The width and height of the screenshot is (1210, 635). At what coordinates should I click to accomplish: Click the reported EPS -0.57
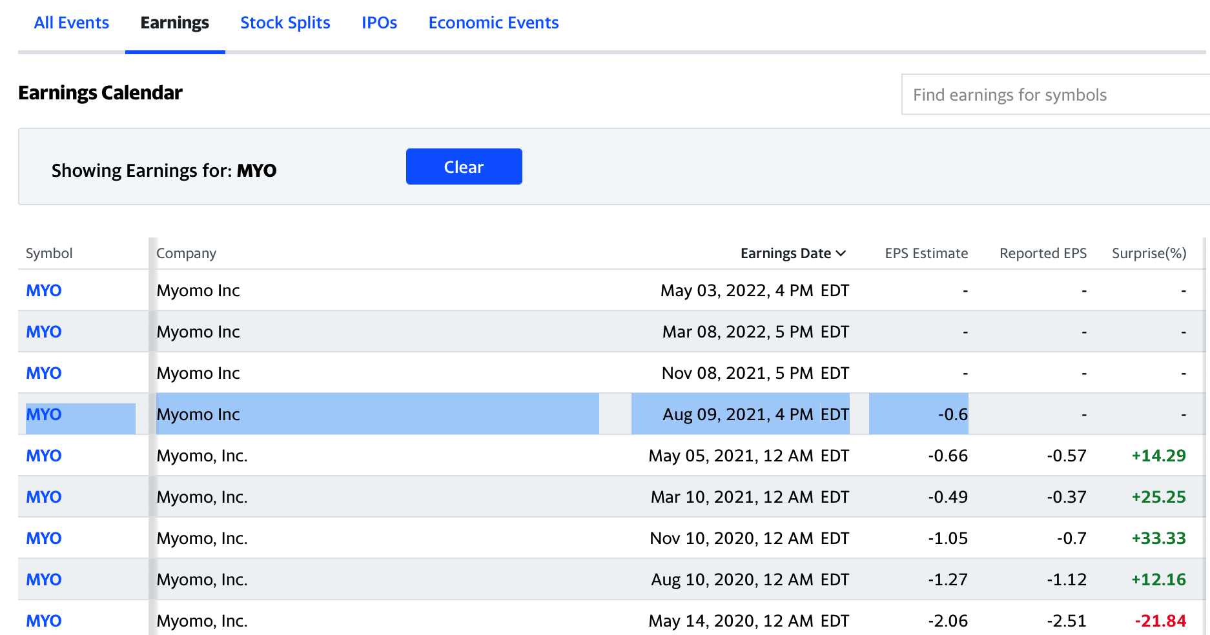point(1067,456)
